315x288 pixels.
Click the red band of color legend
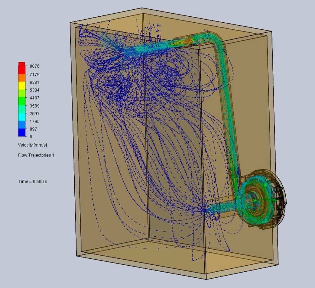[x=22, y=68]
